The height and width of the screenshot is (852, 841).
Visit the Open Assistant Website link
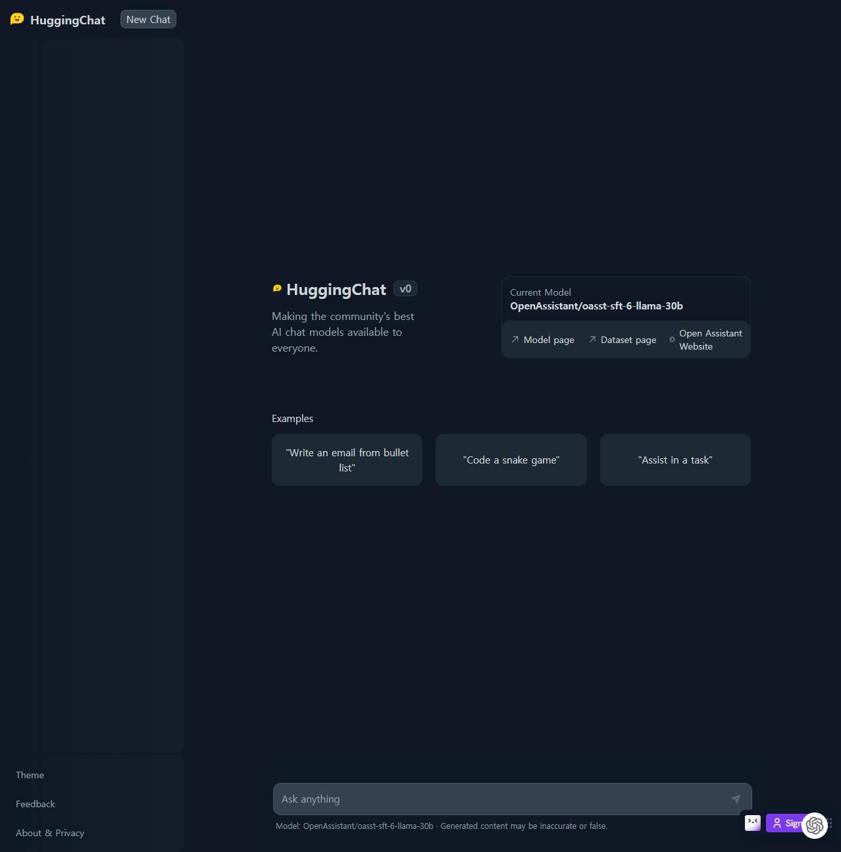pyautogui.click(x=710, y=340)
